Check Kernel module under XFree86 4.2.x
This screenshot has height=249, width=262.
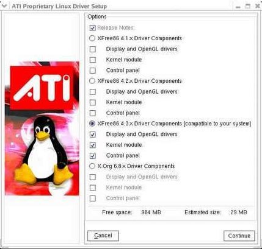(x=93, y=102)
